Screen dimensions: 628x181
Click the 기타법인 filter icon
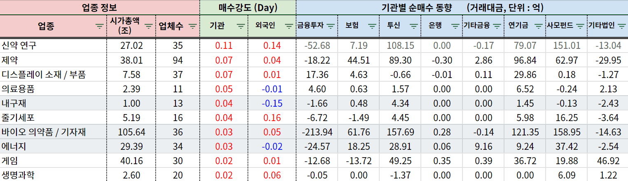[621, 26]
